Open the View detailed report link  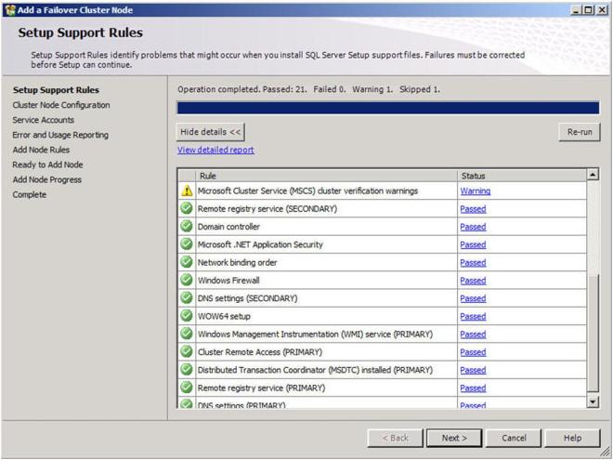(x=215, y=150)
